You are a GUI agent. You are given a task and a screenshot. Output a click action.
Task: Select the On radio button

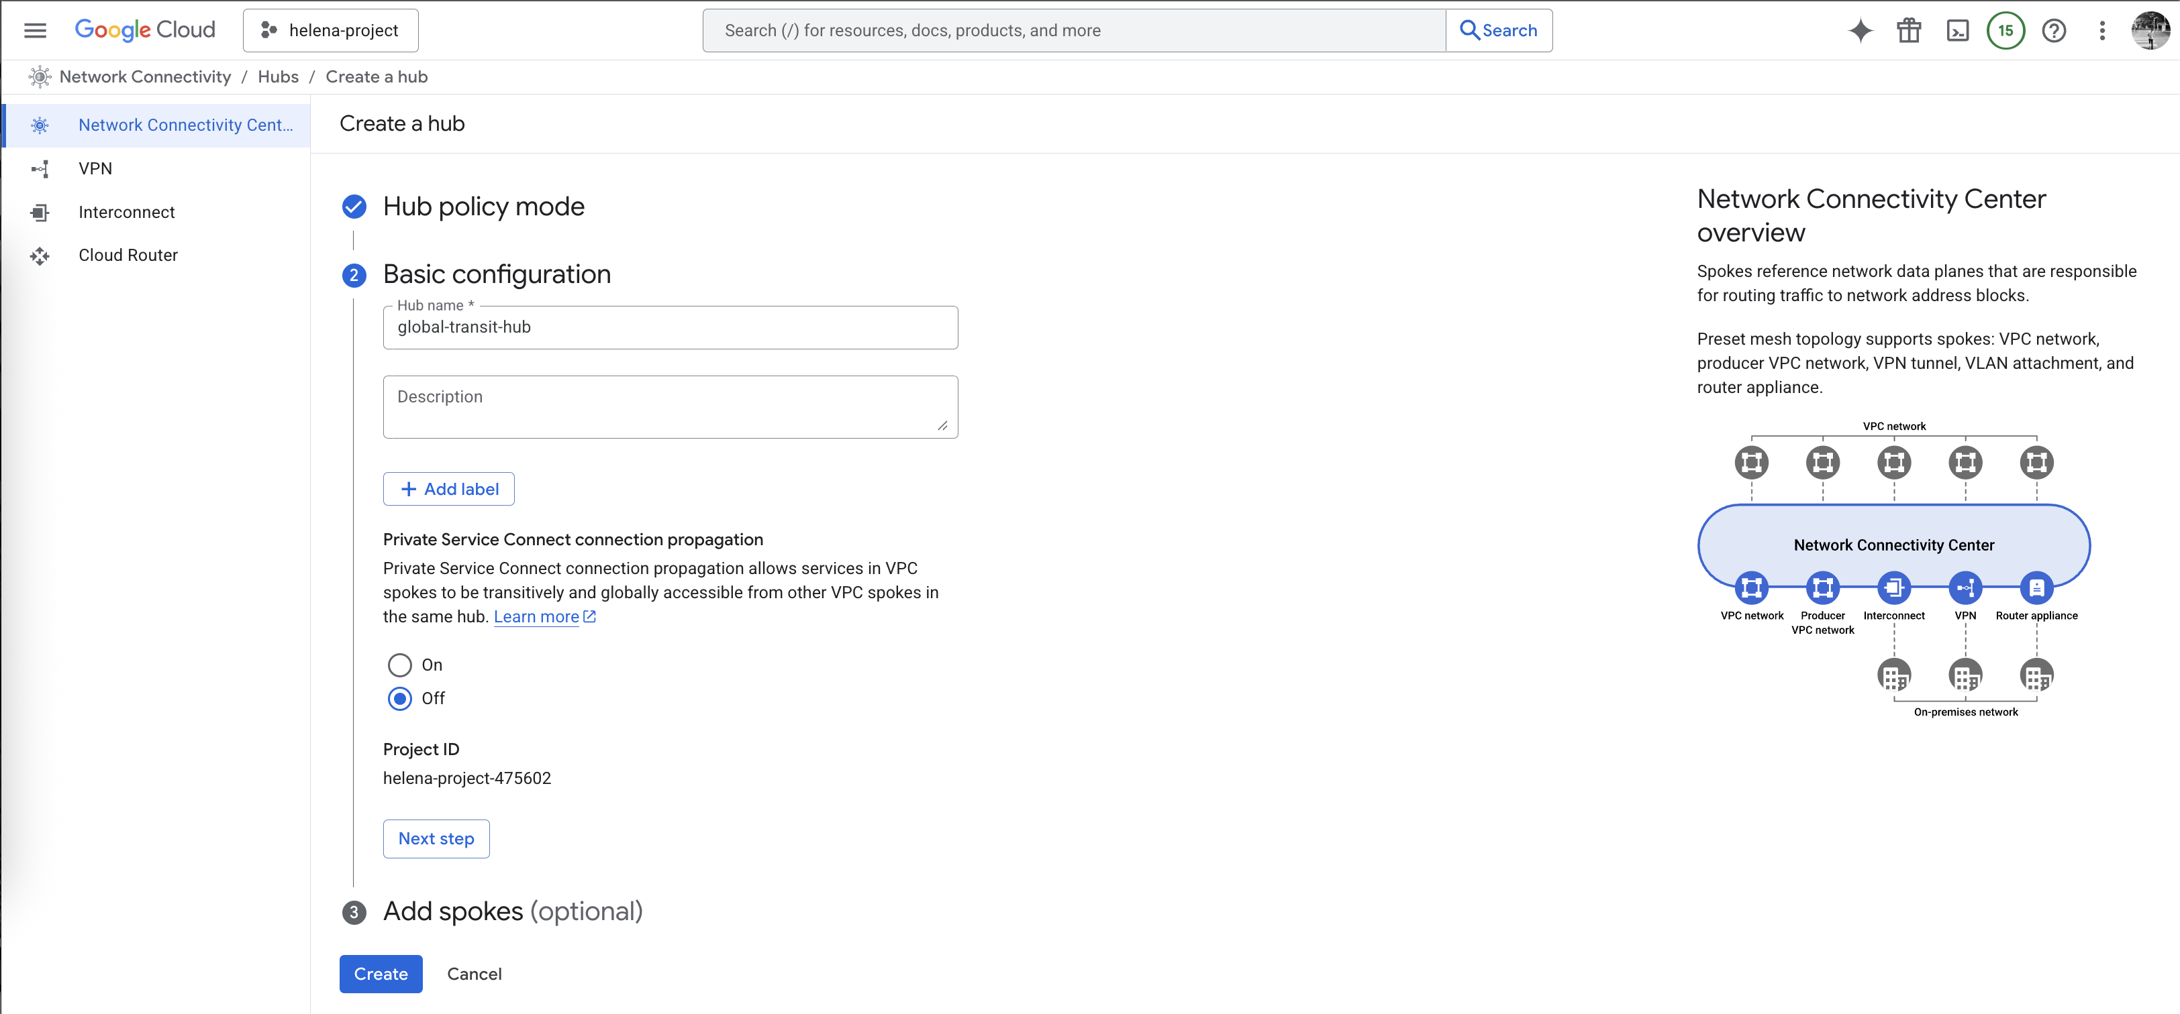(399, 665)
